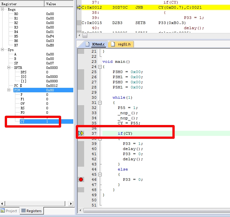Remove the breakpoint on line 46
This screenshot has height=217, width=230.
tap(81, 179)
